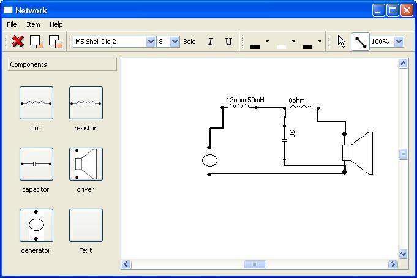Viewport: 417px width, 278px height.
Task: Click the black text color swatch
Action: click(x=255, y=43)
